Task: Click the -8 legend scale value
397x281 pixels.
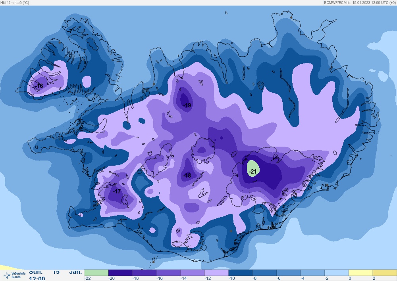Action: tap(255, 279)
